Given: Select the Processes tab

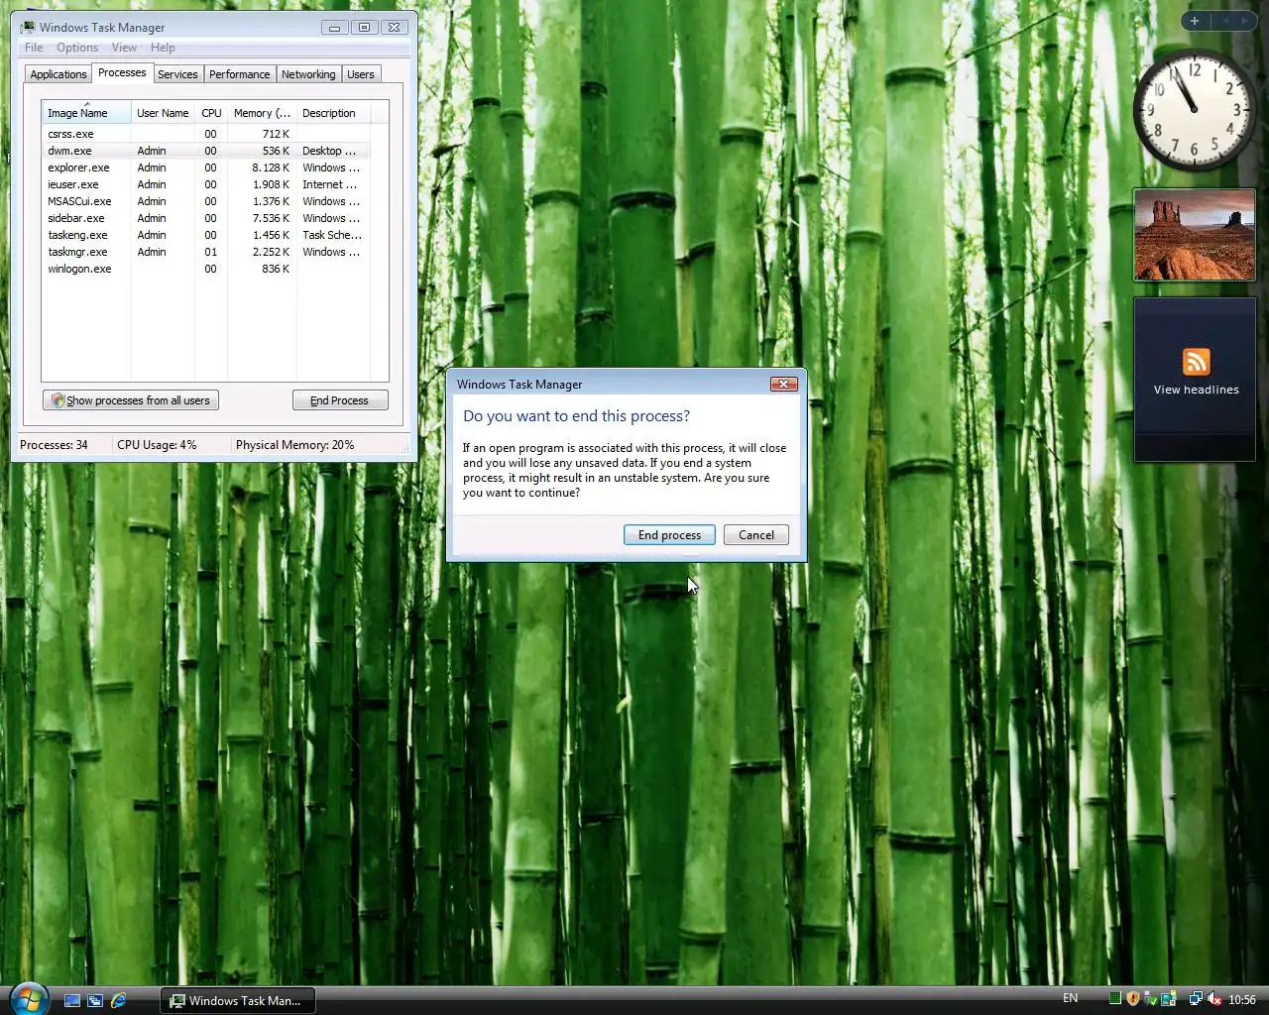Looking at the screenshot, I should click(122, 72).
